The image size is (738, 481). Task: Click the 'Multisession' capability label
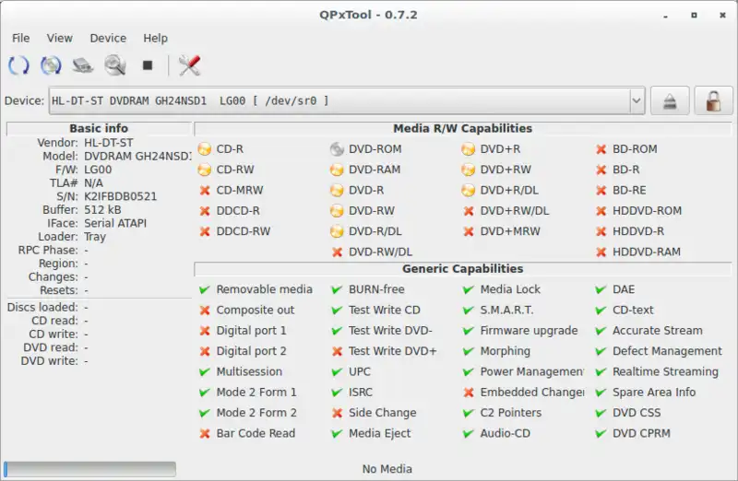pyautogui.click(x=249, y=371)
